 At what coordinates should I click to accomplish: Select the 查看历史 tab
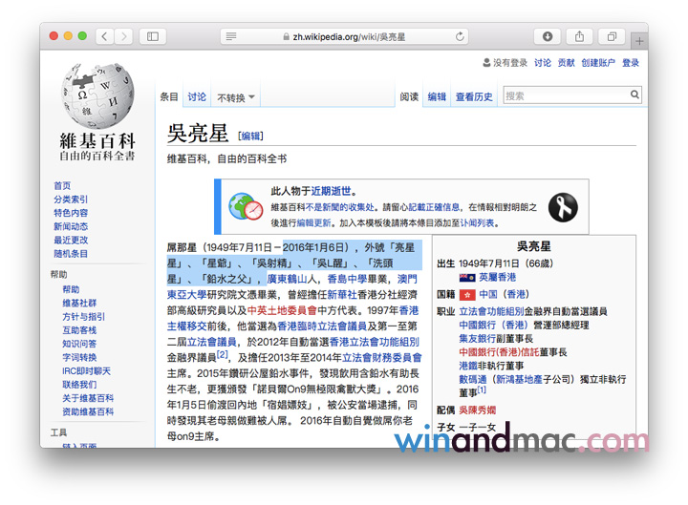(x=474, y=96)
